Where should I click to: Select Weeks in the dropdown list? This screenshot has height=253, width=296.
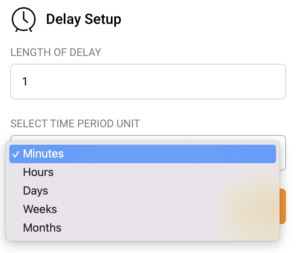(x=40, y=209)
